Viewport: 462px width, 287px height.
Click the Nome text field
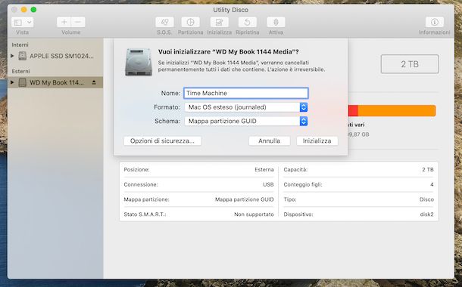coord(246,93)
